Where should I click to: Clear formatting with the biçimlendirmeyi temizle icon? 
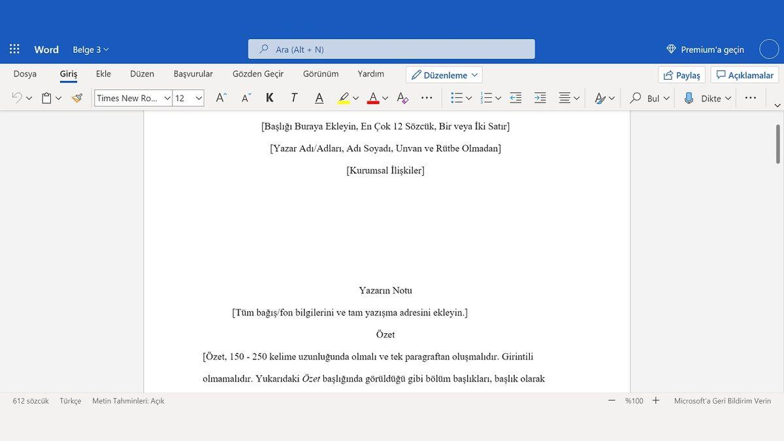coord(402,98)
